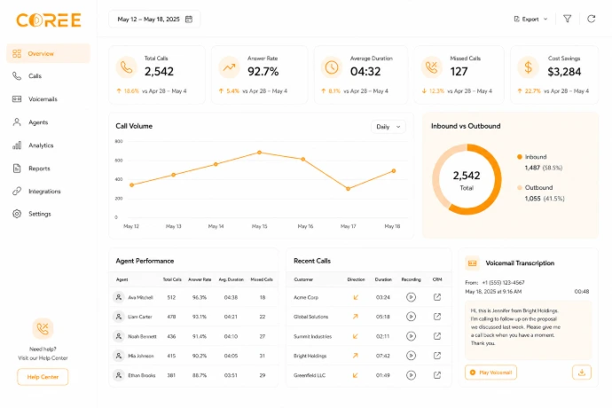Click the Missed Calls phone icon
The image size is (612, 408).
tap(432, 67)
